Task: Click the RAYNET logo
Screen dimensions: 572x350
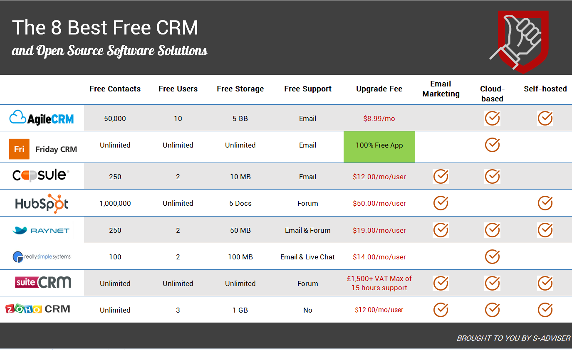Action: [41, 230]
